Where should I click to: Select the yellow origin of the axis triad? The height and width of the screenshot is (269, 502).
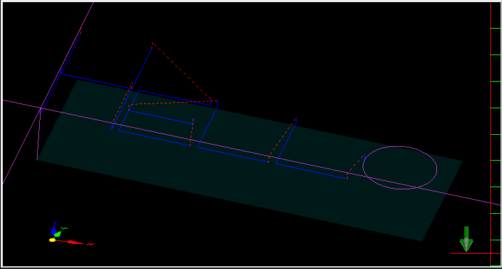[x=52, y=240]
